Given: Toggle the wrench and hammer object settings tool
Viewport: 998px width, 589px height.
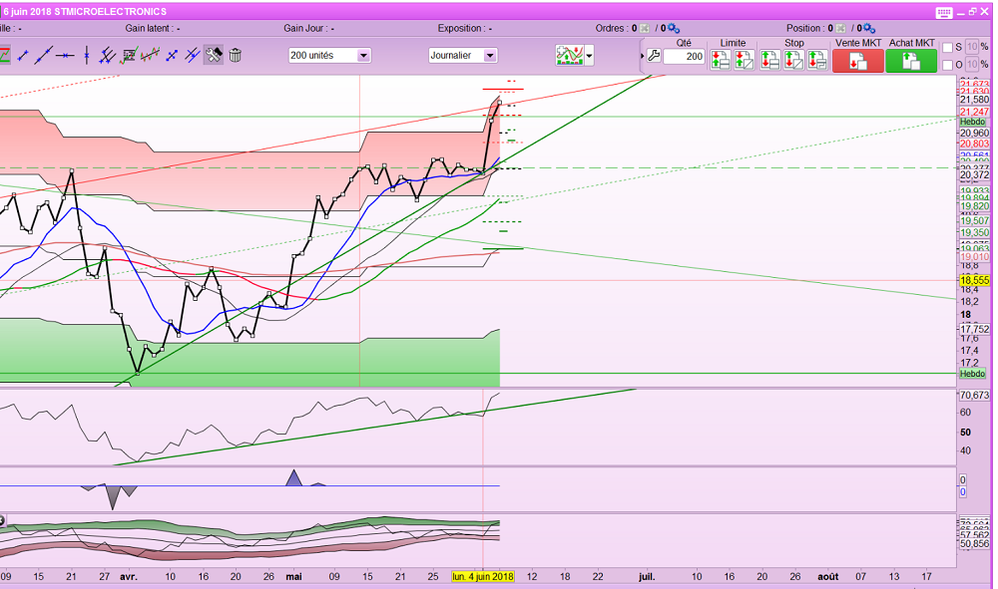Looking at the screenshot, I should tap(214, 55).
